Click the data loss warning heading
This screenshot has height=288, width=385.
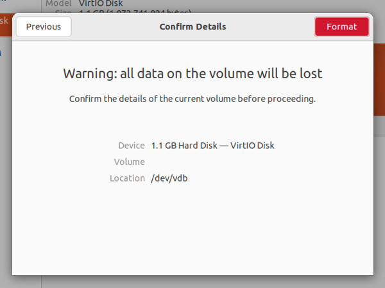click(x=193, y=73)
